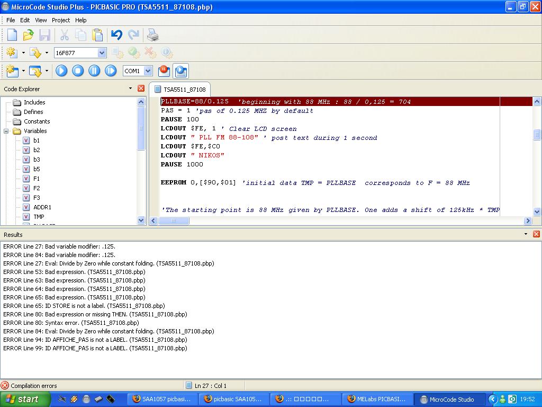Start the ICD Run button

pyautogui.click(x=61, y=71)
